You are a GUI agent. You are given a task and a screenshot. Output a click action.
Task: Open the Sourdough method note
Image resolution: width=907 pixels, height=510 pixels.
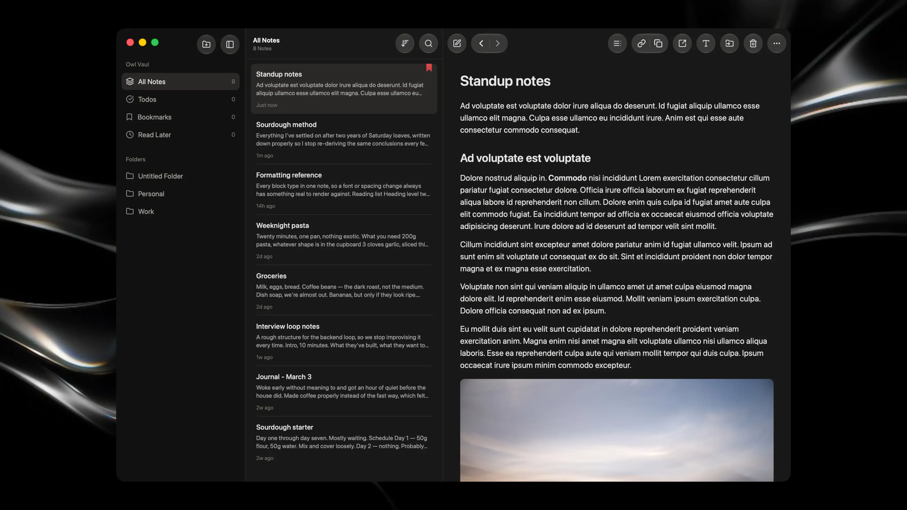(344, 139)
